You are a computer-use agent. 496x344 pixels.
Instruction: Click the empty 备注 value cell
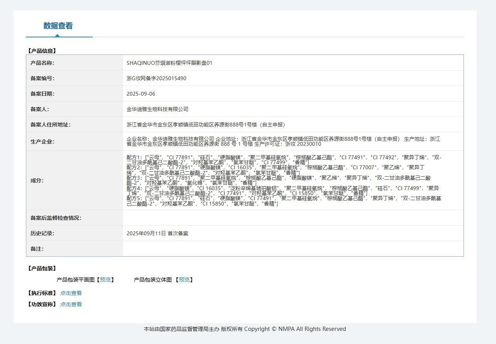tap(293, 249)
